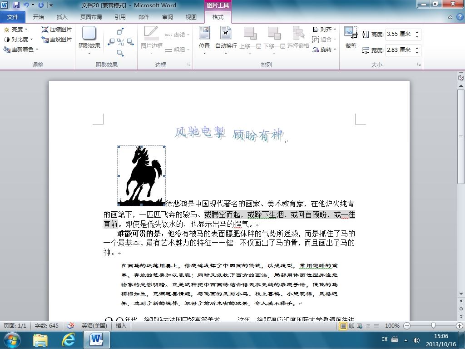Toggle Insert (插入) mode in status bar

tap(121, 325)
